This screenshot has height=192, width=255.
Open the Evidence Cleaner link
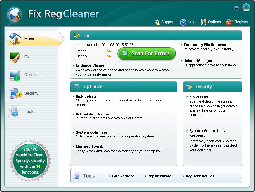(91, 65)
